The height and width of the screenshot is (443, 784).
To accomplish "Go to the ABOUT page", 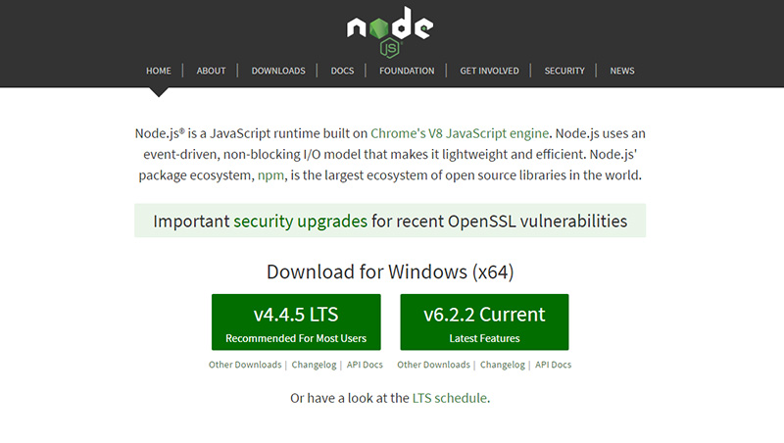I will 211,71.
